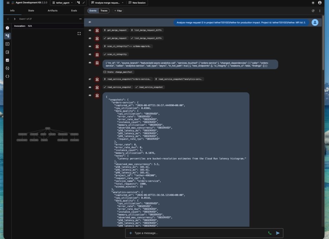Add a Filter to events

click(x=118, y=11)
